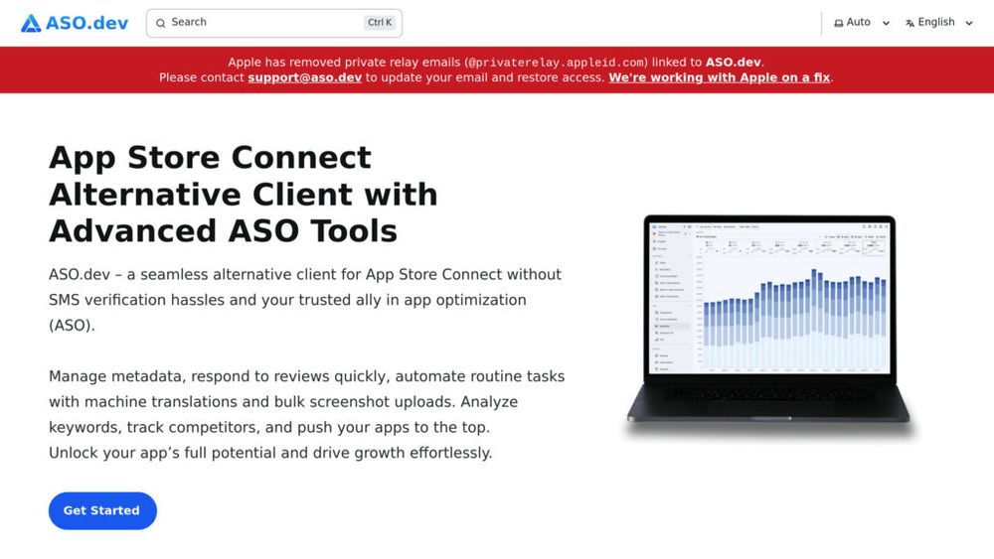Click the "Unlock your app's full potential" line

pyautogui.click(x=270, y=453)
